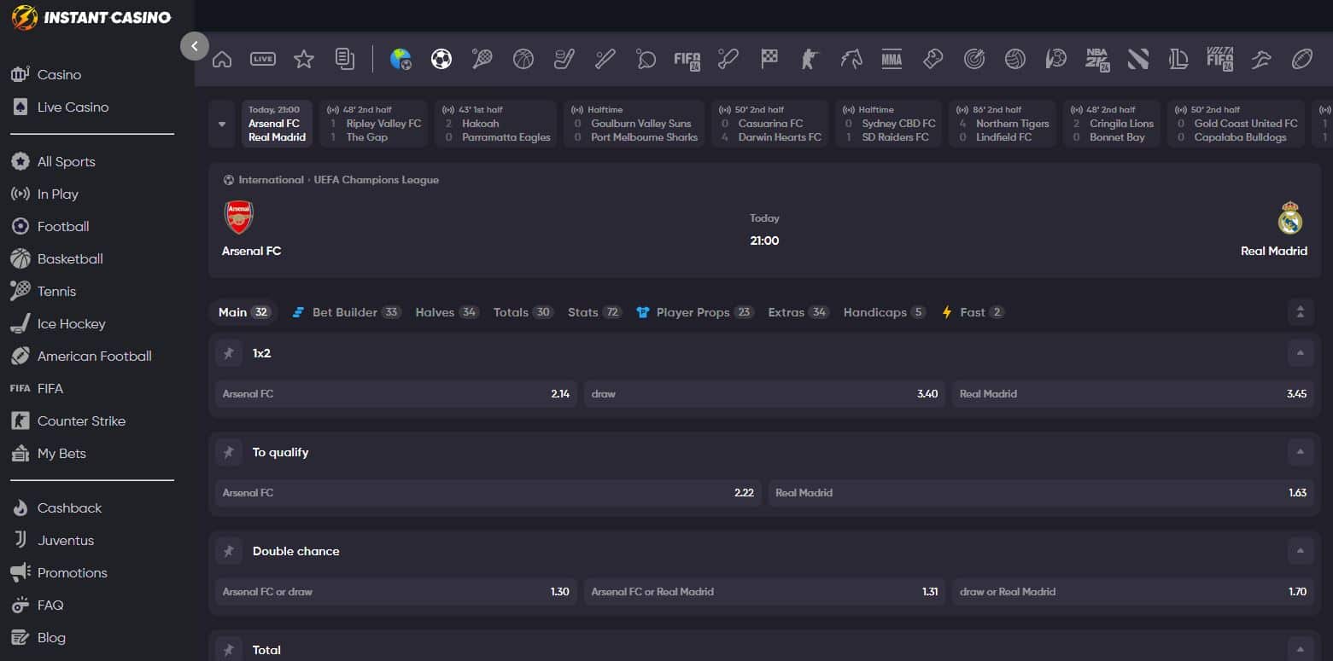Select the NBA 2K icon
The height and width of the screenshot is (661, 1333).
pos(1097,59)
